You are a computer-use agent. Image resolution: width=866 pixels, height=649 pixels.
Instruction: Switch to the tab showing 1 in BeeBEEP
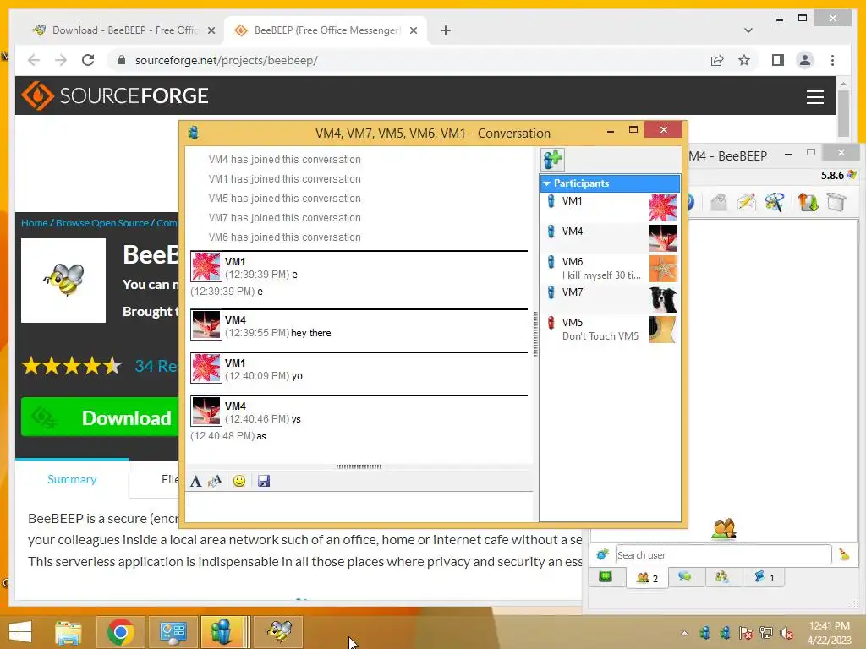(765, 577)
